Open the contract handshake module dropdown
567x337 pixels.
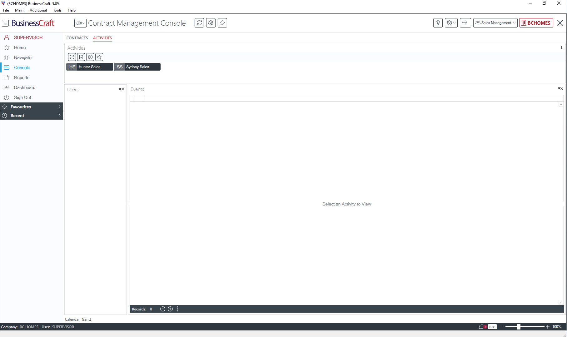point(80,23)
